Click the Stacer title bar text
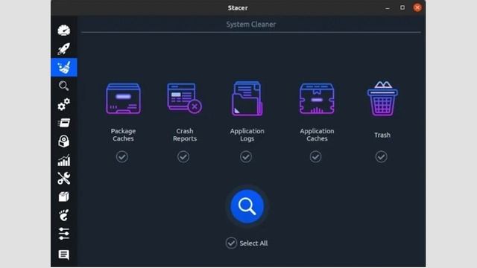 pos(238,8)
